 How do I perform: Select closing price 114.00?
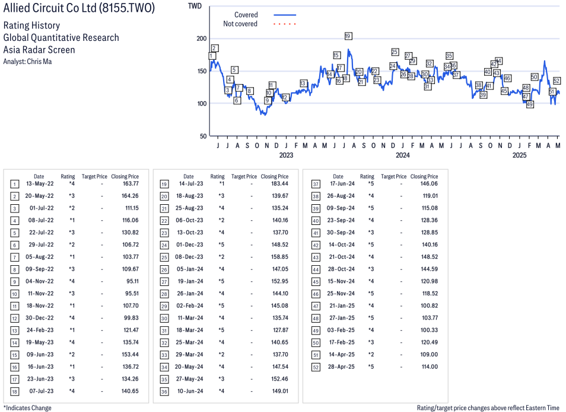tap(430, 366)
